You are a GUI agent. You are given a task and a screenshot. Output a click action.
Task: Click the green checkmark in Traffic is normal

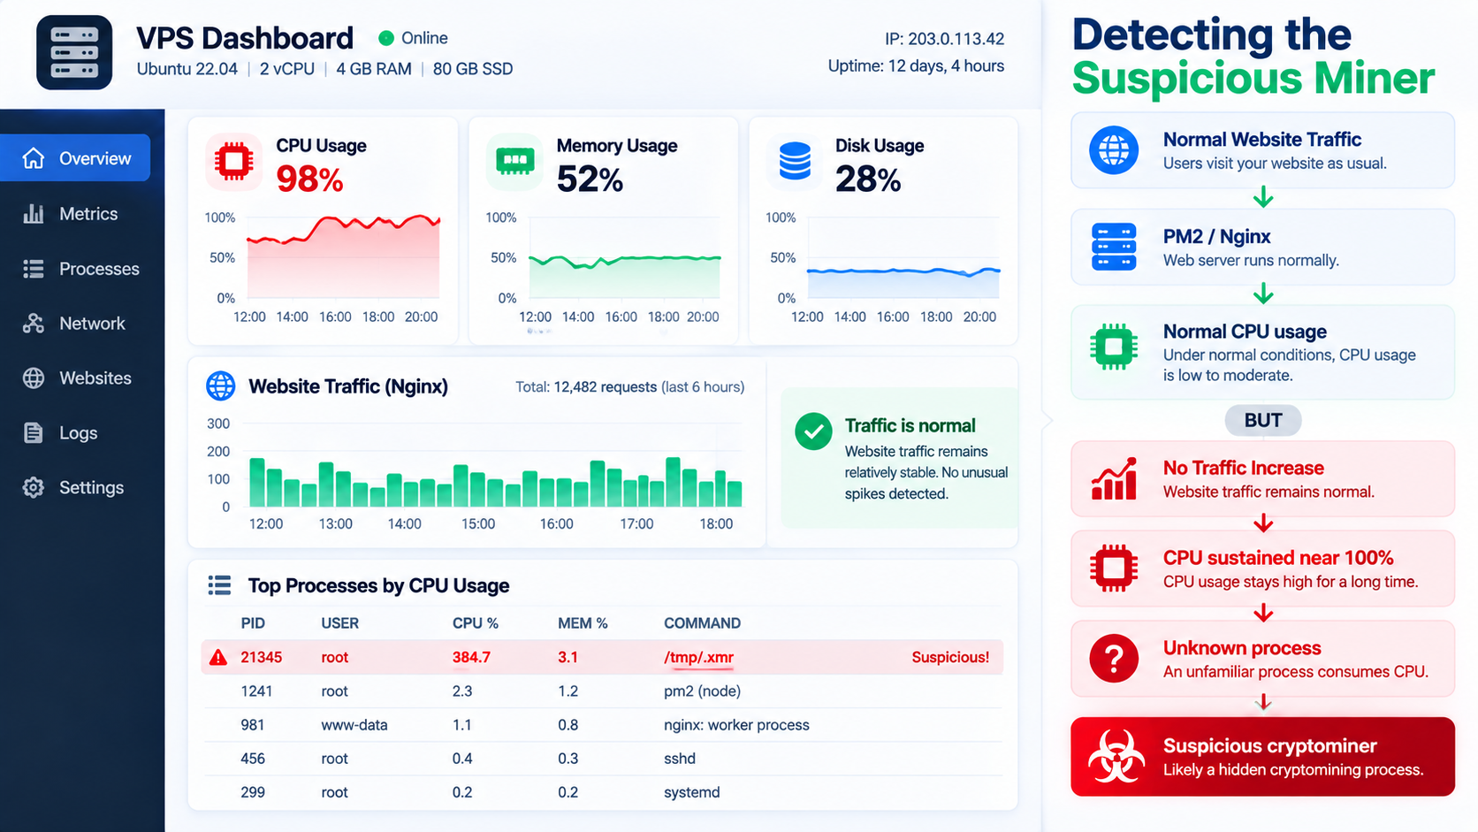[813, 431]
